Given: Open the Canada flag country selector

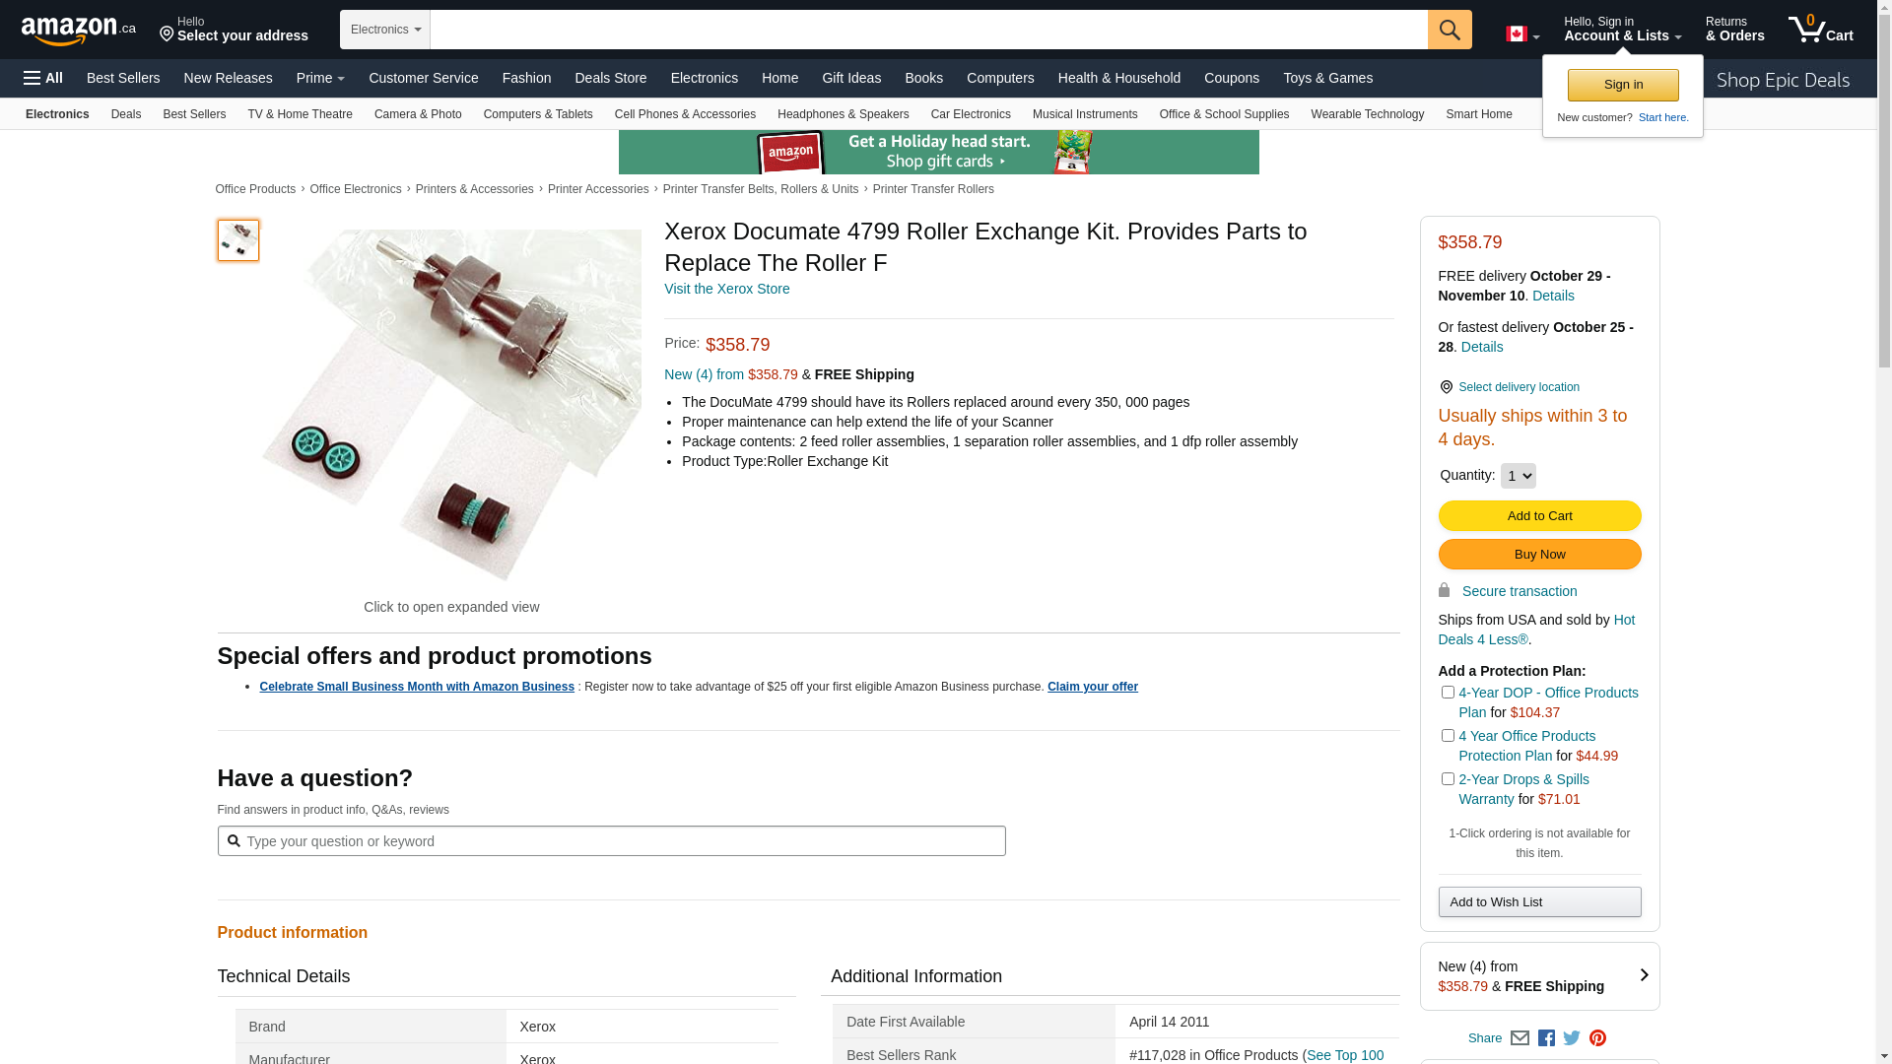Looking at the screenshot, I should point(1521,34).
